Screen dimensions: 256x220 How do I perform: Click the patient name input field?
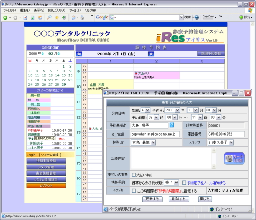(x=149, y=126)
